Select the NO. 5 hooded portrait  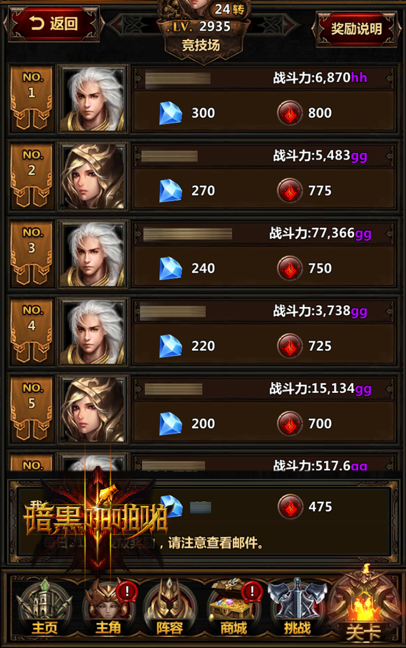93,409
